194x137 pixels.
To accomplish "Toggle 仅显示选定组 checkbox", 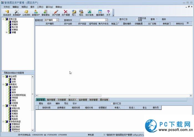I will [137, 19].
